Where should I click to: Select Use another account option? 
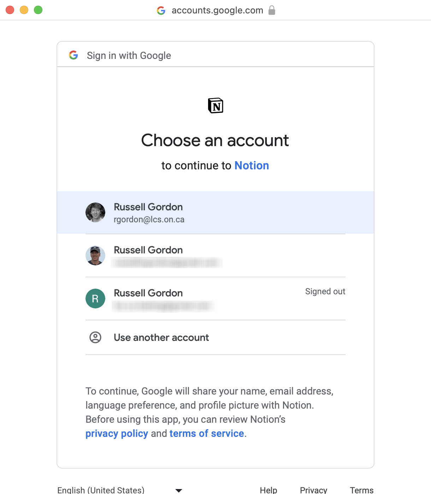tap(161, 337)
